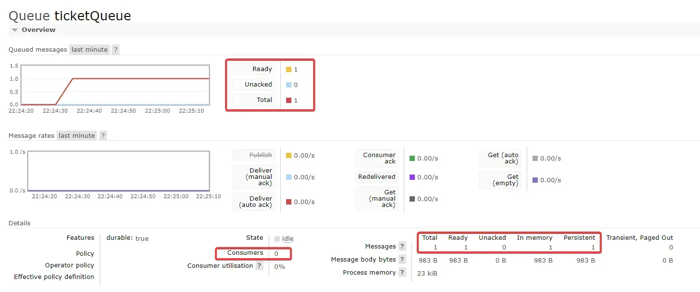
Task: Click the yellow Ready color swatch
Action: 289,69
